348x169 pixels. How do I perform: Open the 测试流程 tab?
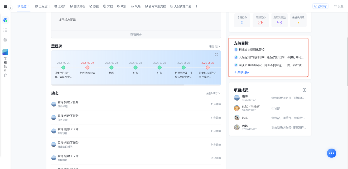coord(78,6)
